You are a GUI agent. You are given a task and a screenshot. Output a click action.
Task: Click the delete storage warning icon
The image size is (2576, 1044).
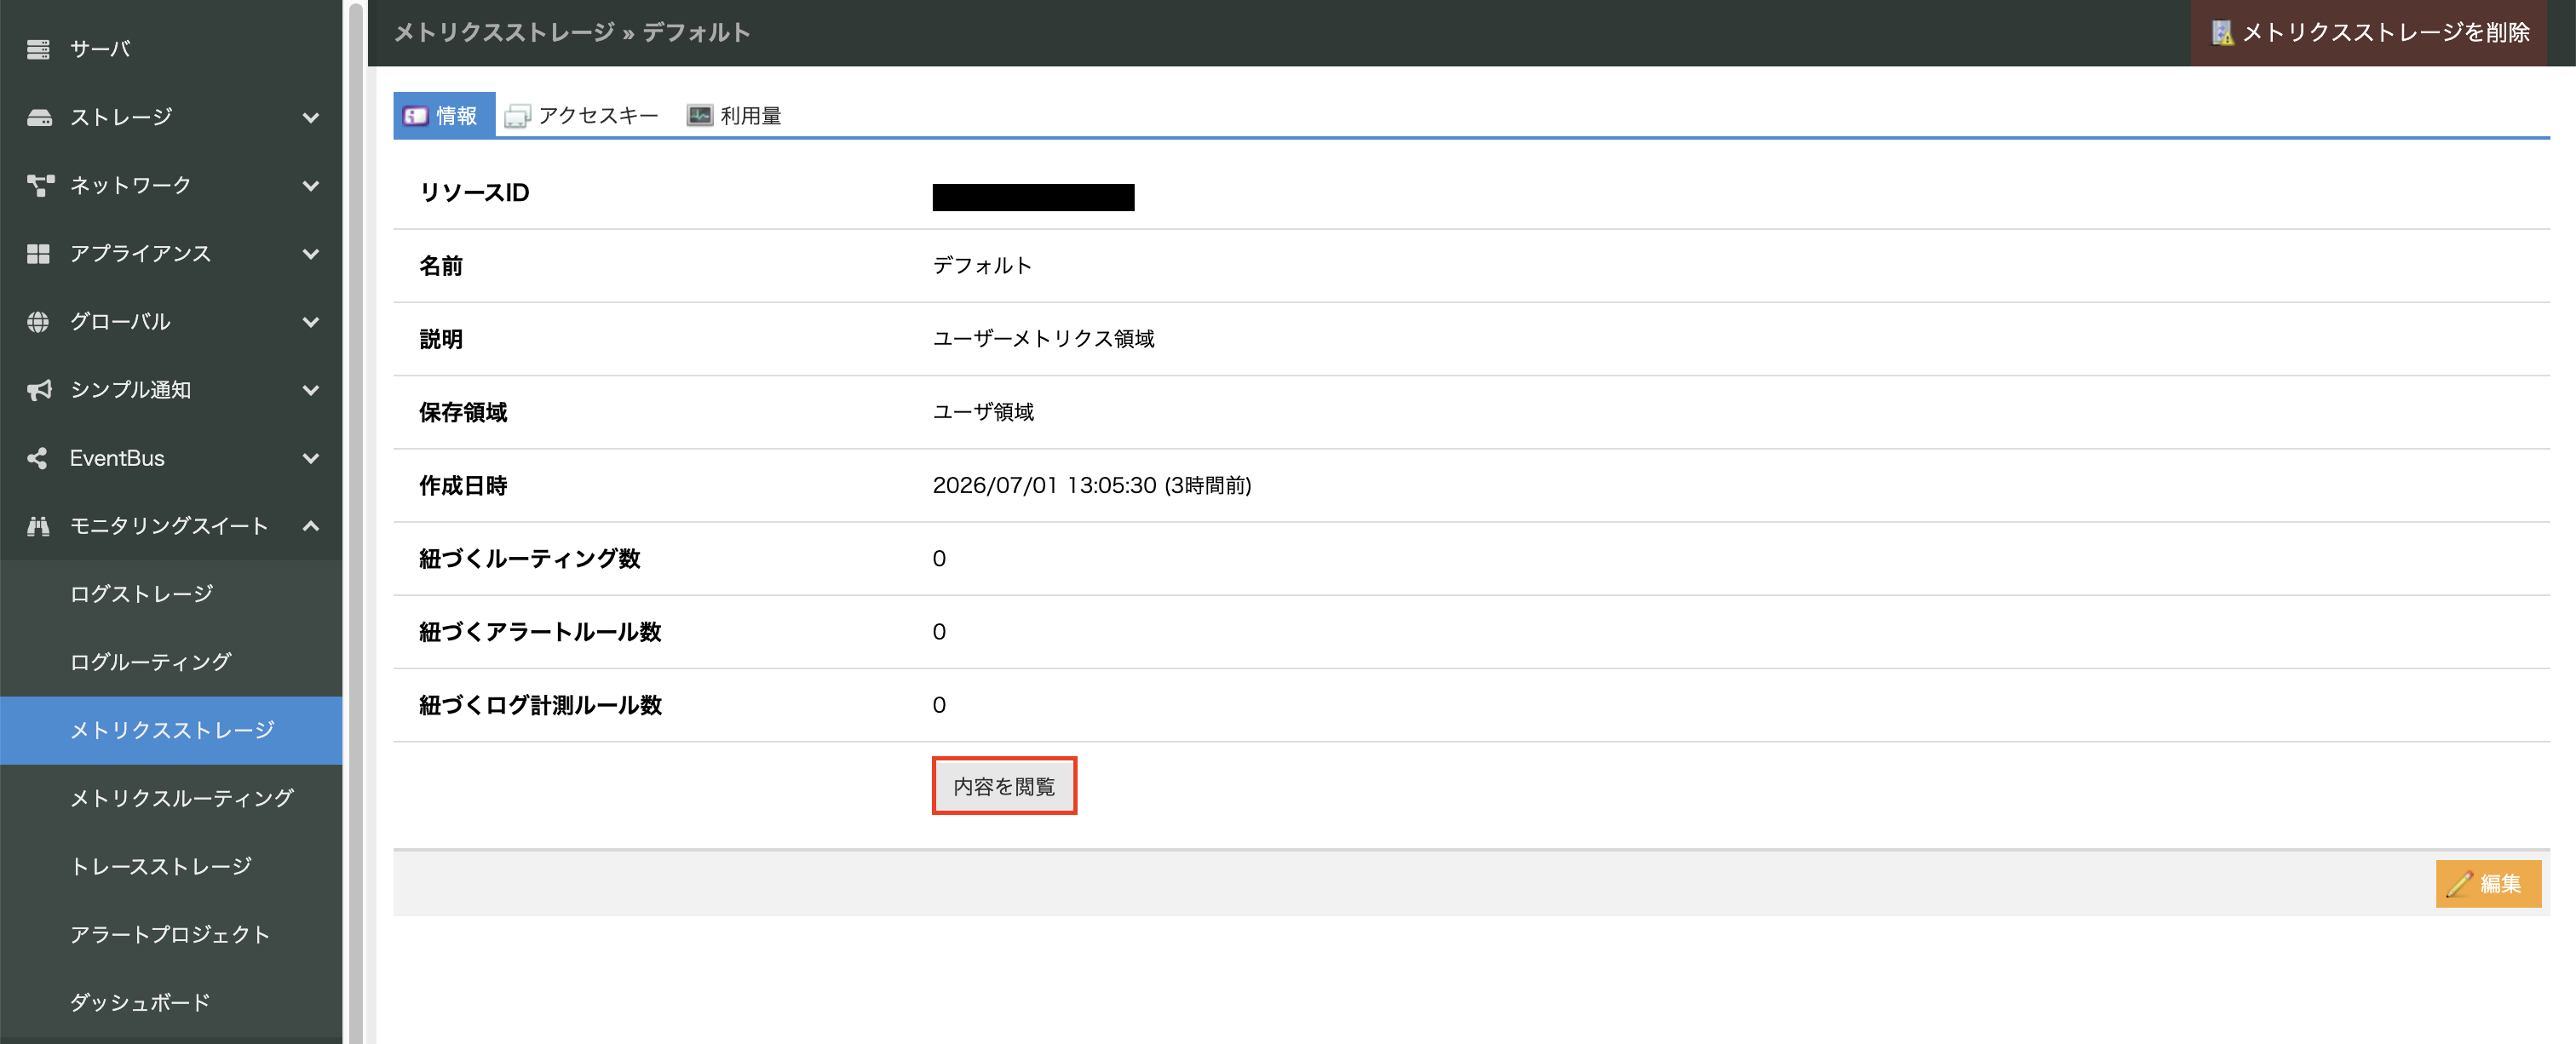2221,33
